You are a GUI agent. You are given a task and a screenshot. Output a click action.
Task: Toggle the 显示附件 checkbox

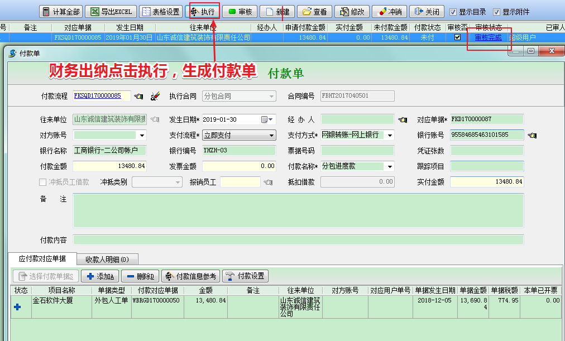(496, 12)
